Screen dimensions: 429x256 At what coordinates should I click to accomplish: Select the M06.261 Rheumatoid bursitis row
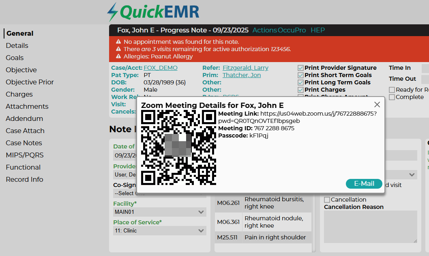click(263, 203)
